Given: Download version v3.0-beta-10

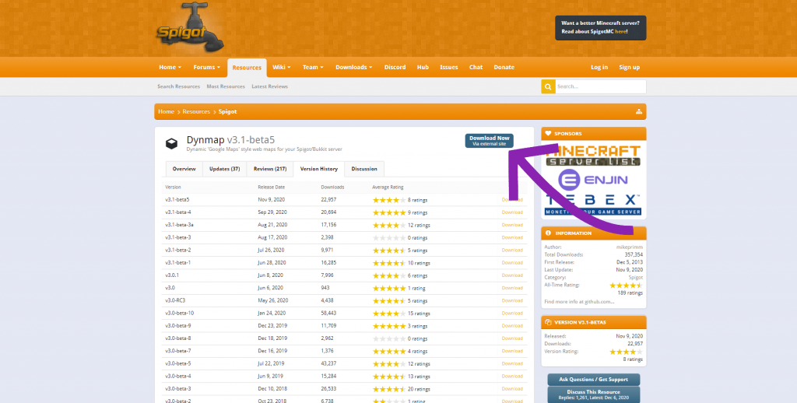Looking at the screenshot, I should [512, 313].
